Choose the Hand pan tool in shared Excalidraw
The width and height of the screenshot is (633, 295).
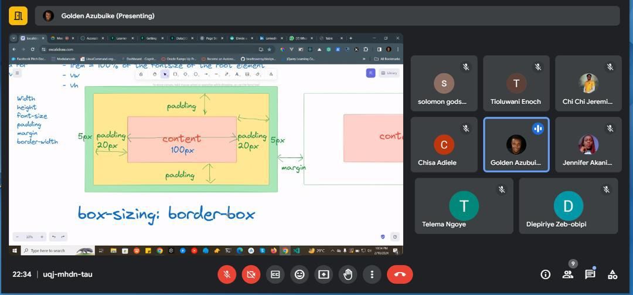[155, 74]
